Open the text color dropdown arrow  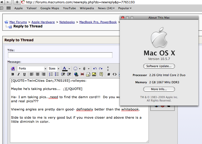coord(69,69)
